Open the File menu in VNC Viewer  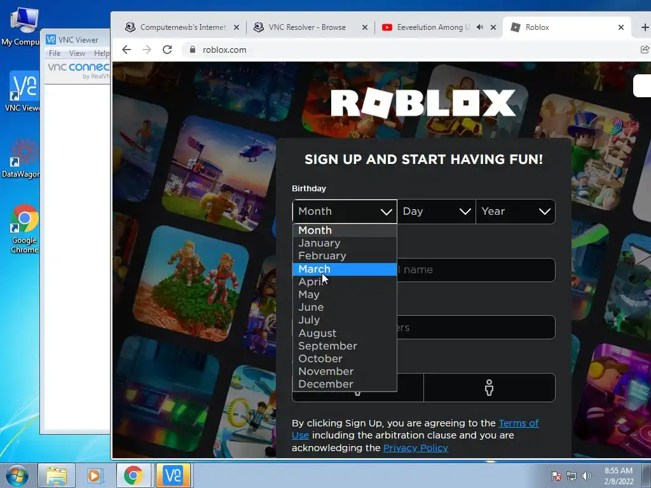[x=55, y=53]
